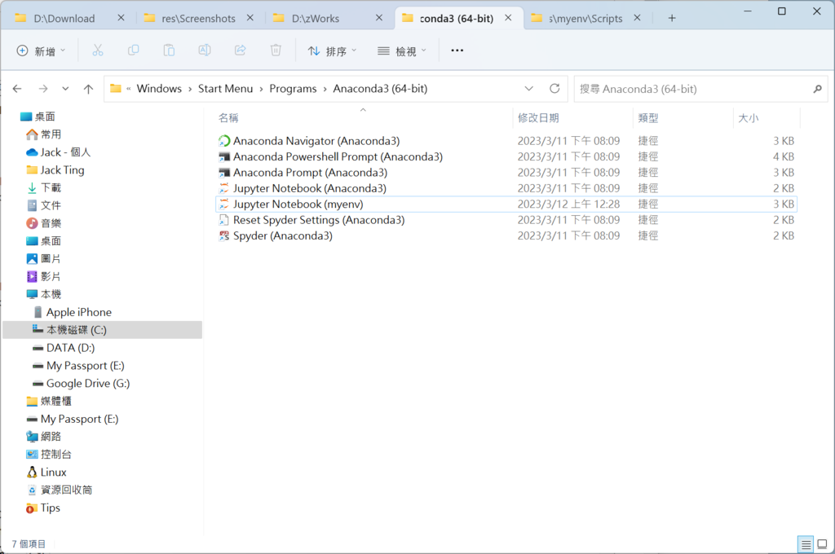Click the Copy icon in toolbar
Image resolution: width=835 pixels, height=554 pixels.
tap(133, 51)
